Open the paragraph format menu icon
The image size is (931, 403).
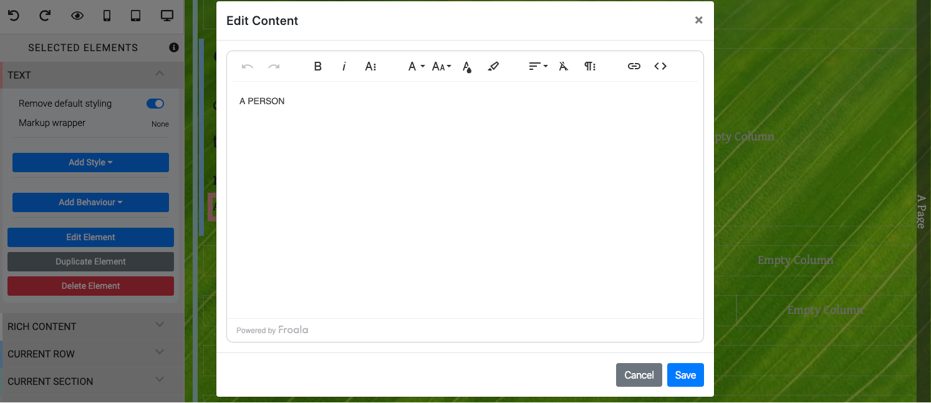(x=590, y=66)
